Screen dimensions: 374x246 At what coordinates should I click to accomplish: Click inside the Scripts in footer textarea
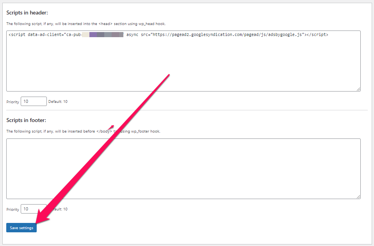(x=183, y=169)
